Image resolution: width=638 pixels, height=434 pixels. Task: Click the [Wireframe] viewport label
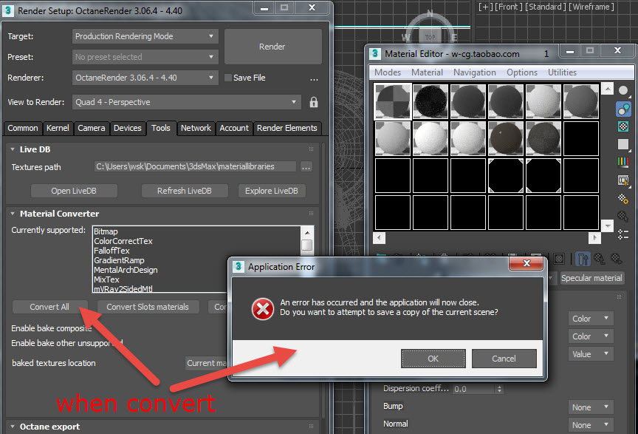591,7
